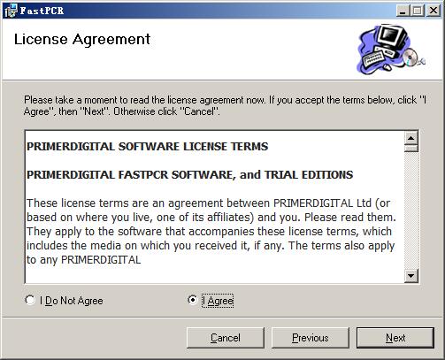Click PRIMERDIGITAL SOFTWARE LICENSE TERMS heading
Viewport: 445px width, 360px height.
click(x=148, y=147)
